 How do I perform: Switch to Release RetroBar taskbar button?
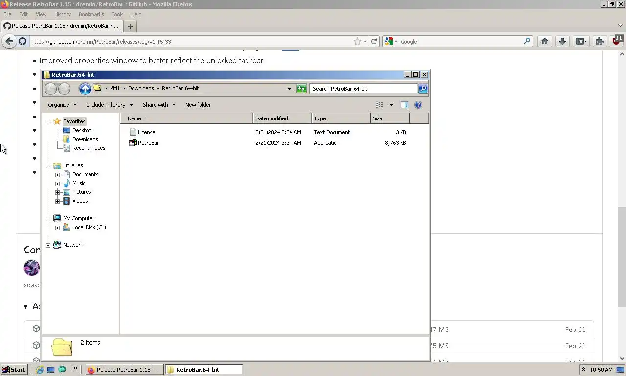pyautogui.click(x=124, y=370)
